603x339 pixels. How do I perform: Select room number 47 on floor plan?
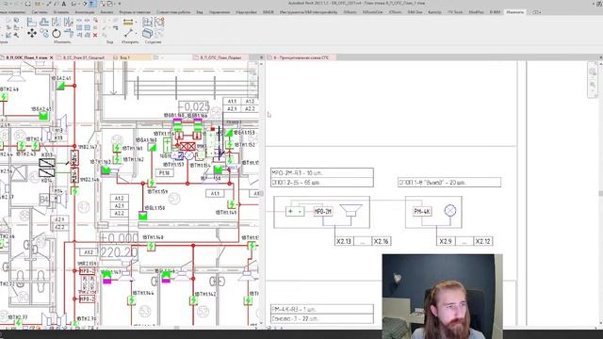(84, 207)
